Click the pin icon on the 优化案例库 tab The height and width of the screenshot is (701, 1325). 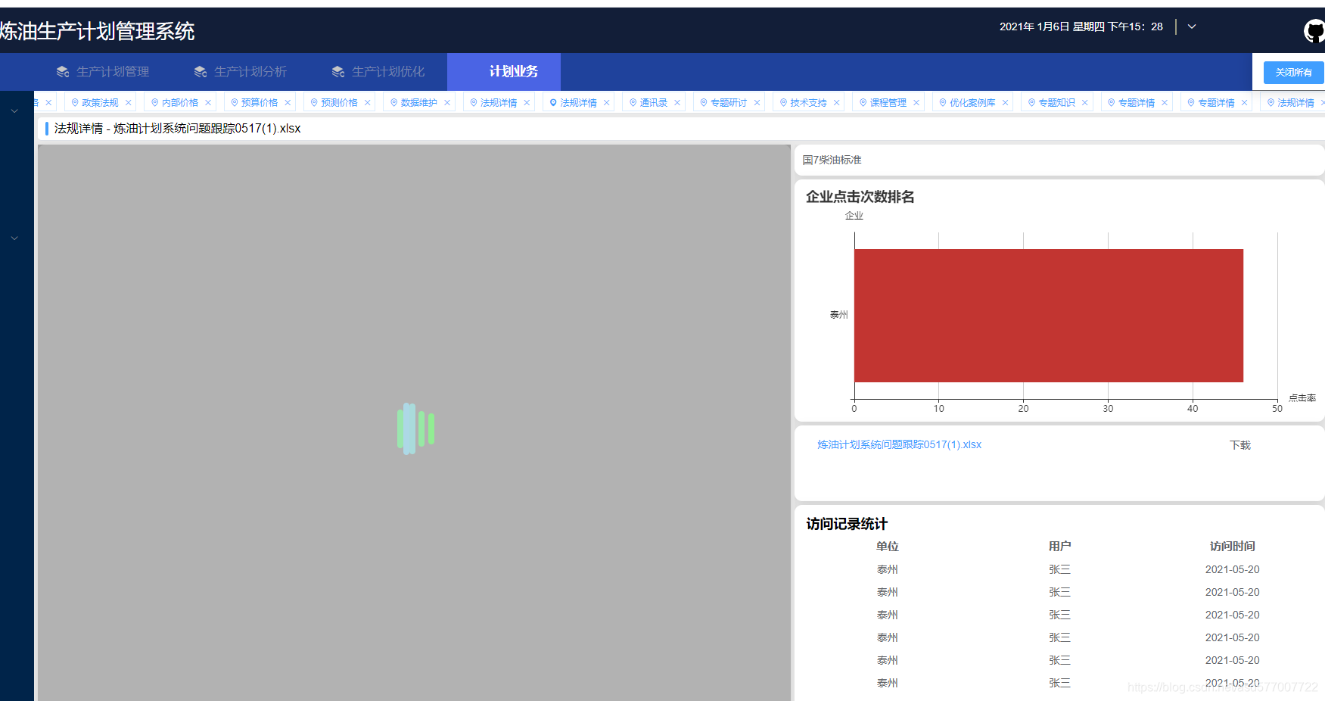tap(943, 102)
